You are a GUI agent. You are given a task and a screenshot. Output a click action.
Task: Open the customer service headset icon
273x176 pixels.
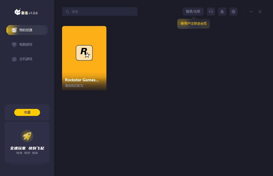coord(211,12)
